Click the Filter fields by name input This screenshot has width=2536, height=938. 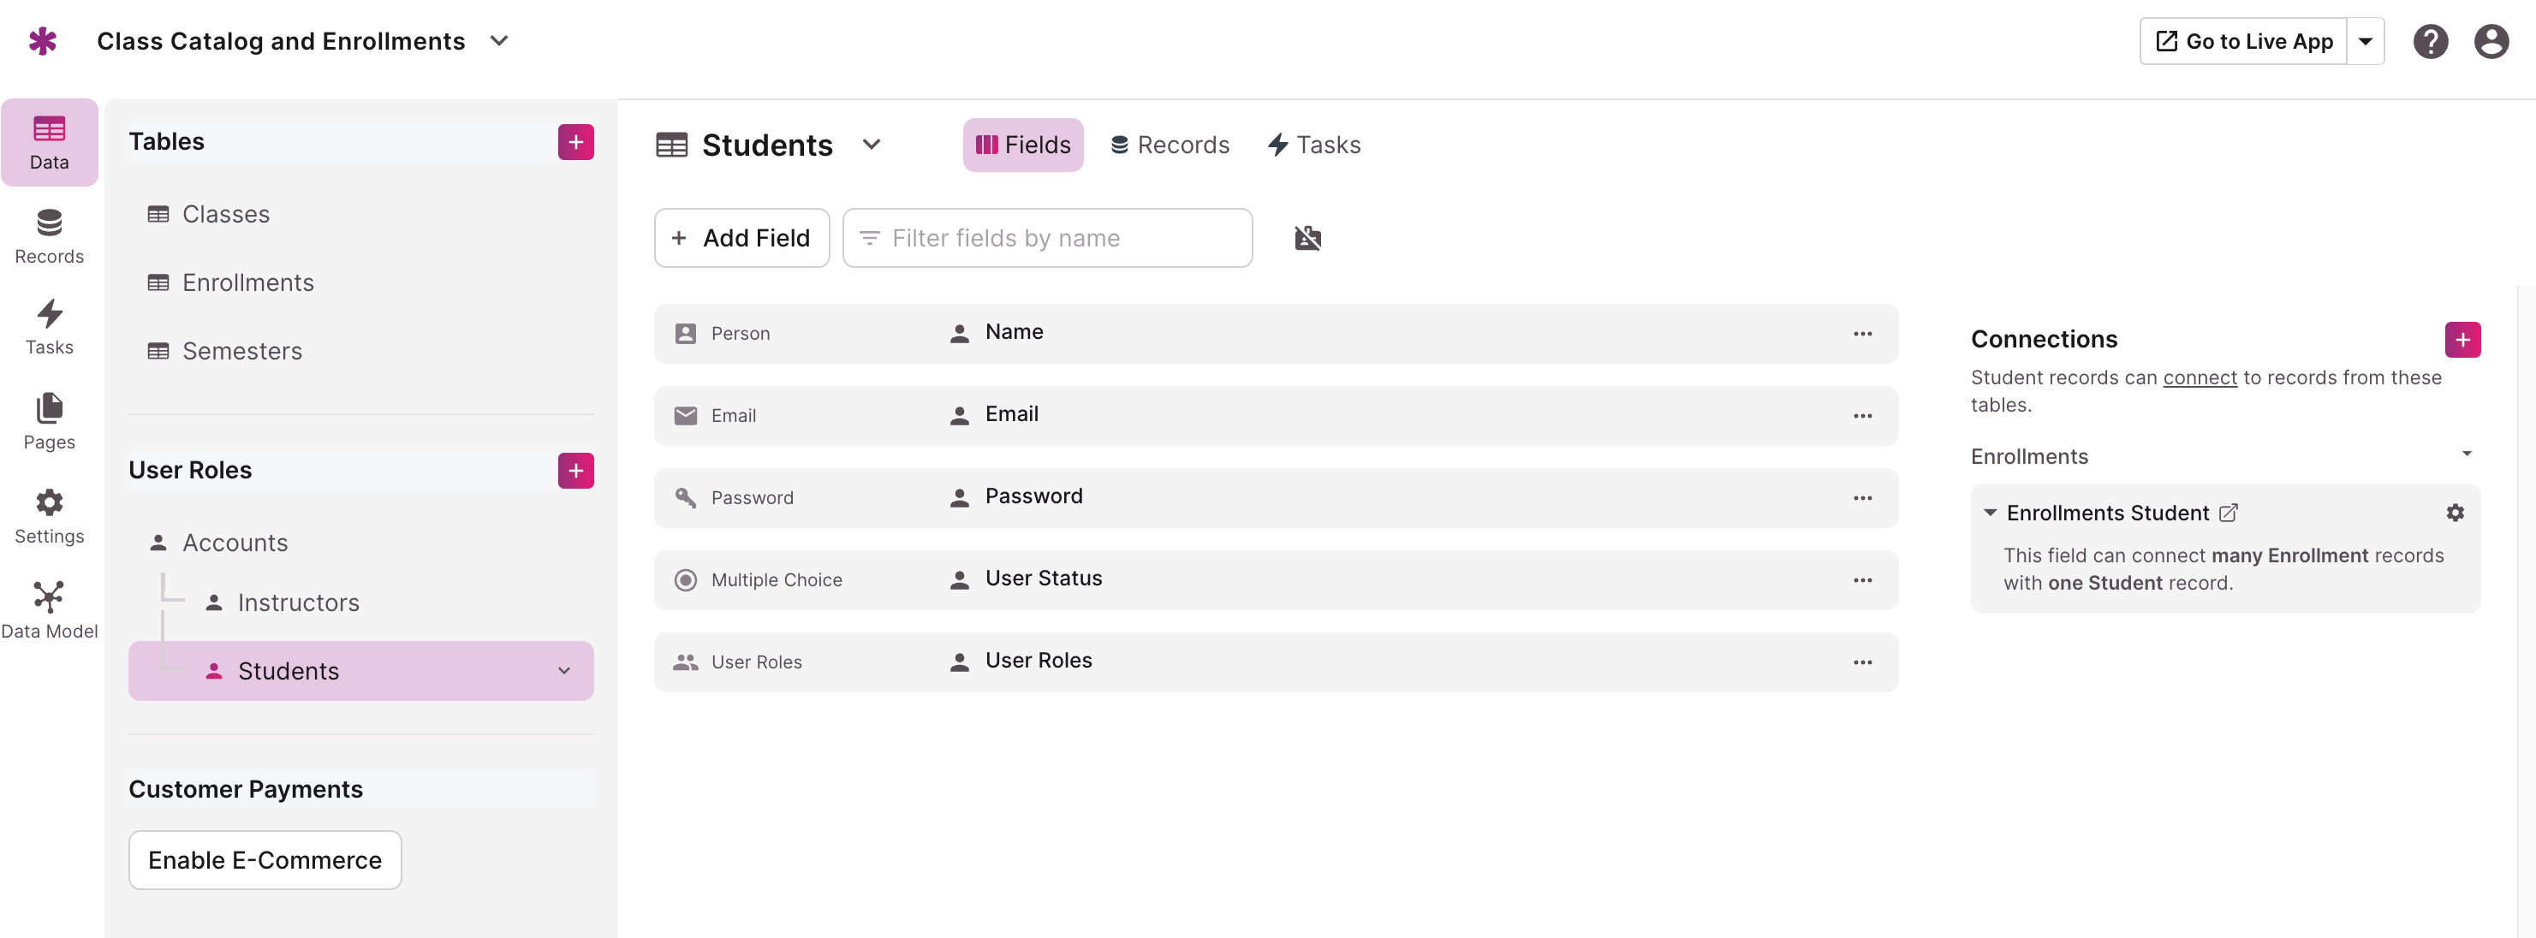pyautogui.click(x=1047, y=238)
